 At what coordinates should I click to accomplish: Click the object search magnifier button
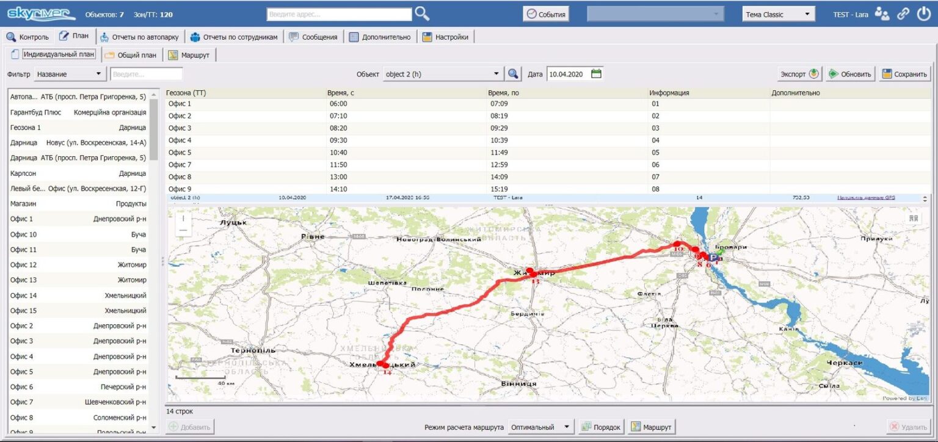click(x=514, y=74)
